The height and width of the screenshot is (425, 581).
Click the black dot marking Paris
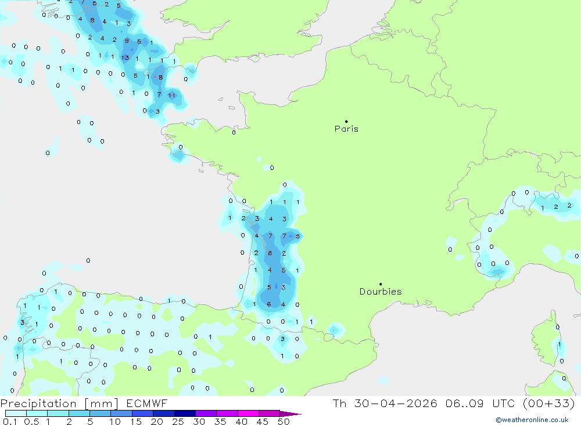[x=346, y=121]
